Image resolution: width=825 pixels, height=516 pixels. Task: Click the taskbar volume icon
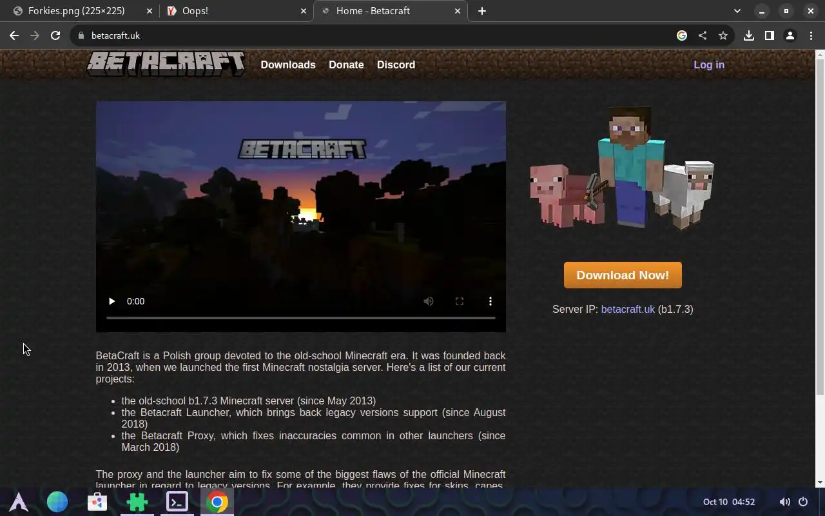(x=784, y=502)
